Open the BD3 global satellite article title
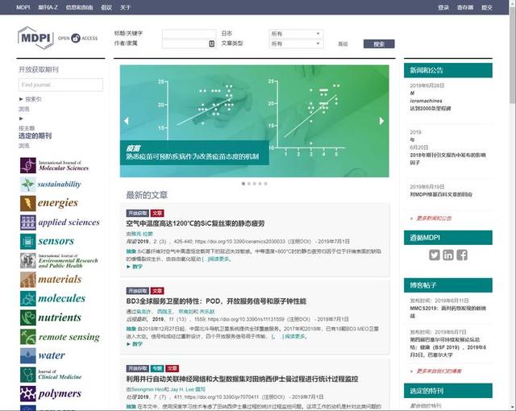516x411 pixels. click(x=216, y=301)
